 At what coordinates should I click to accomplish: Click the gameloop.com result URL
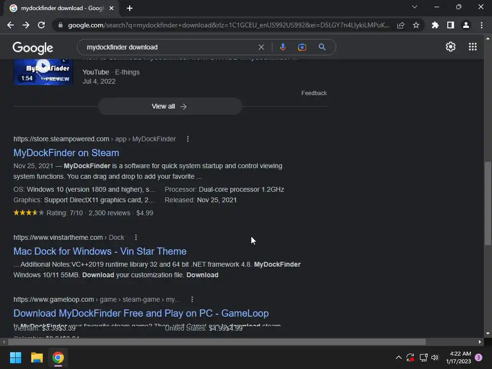pos(97,299)
